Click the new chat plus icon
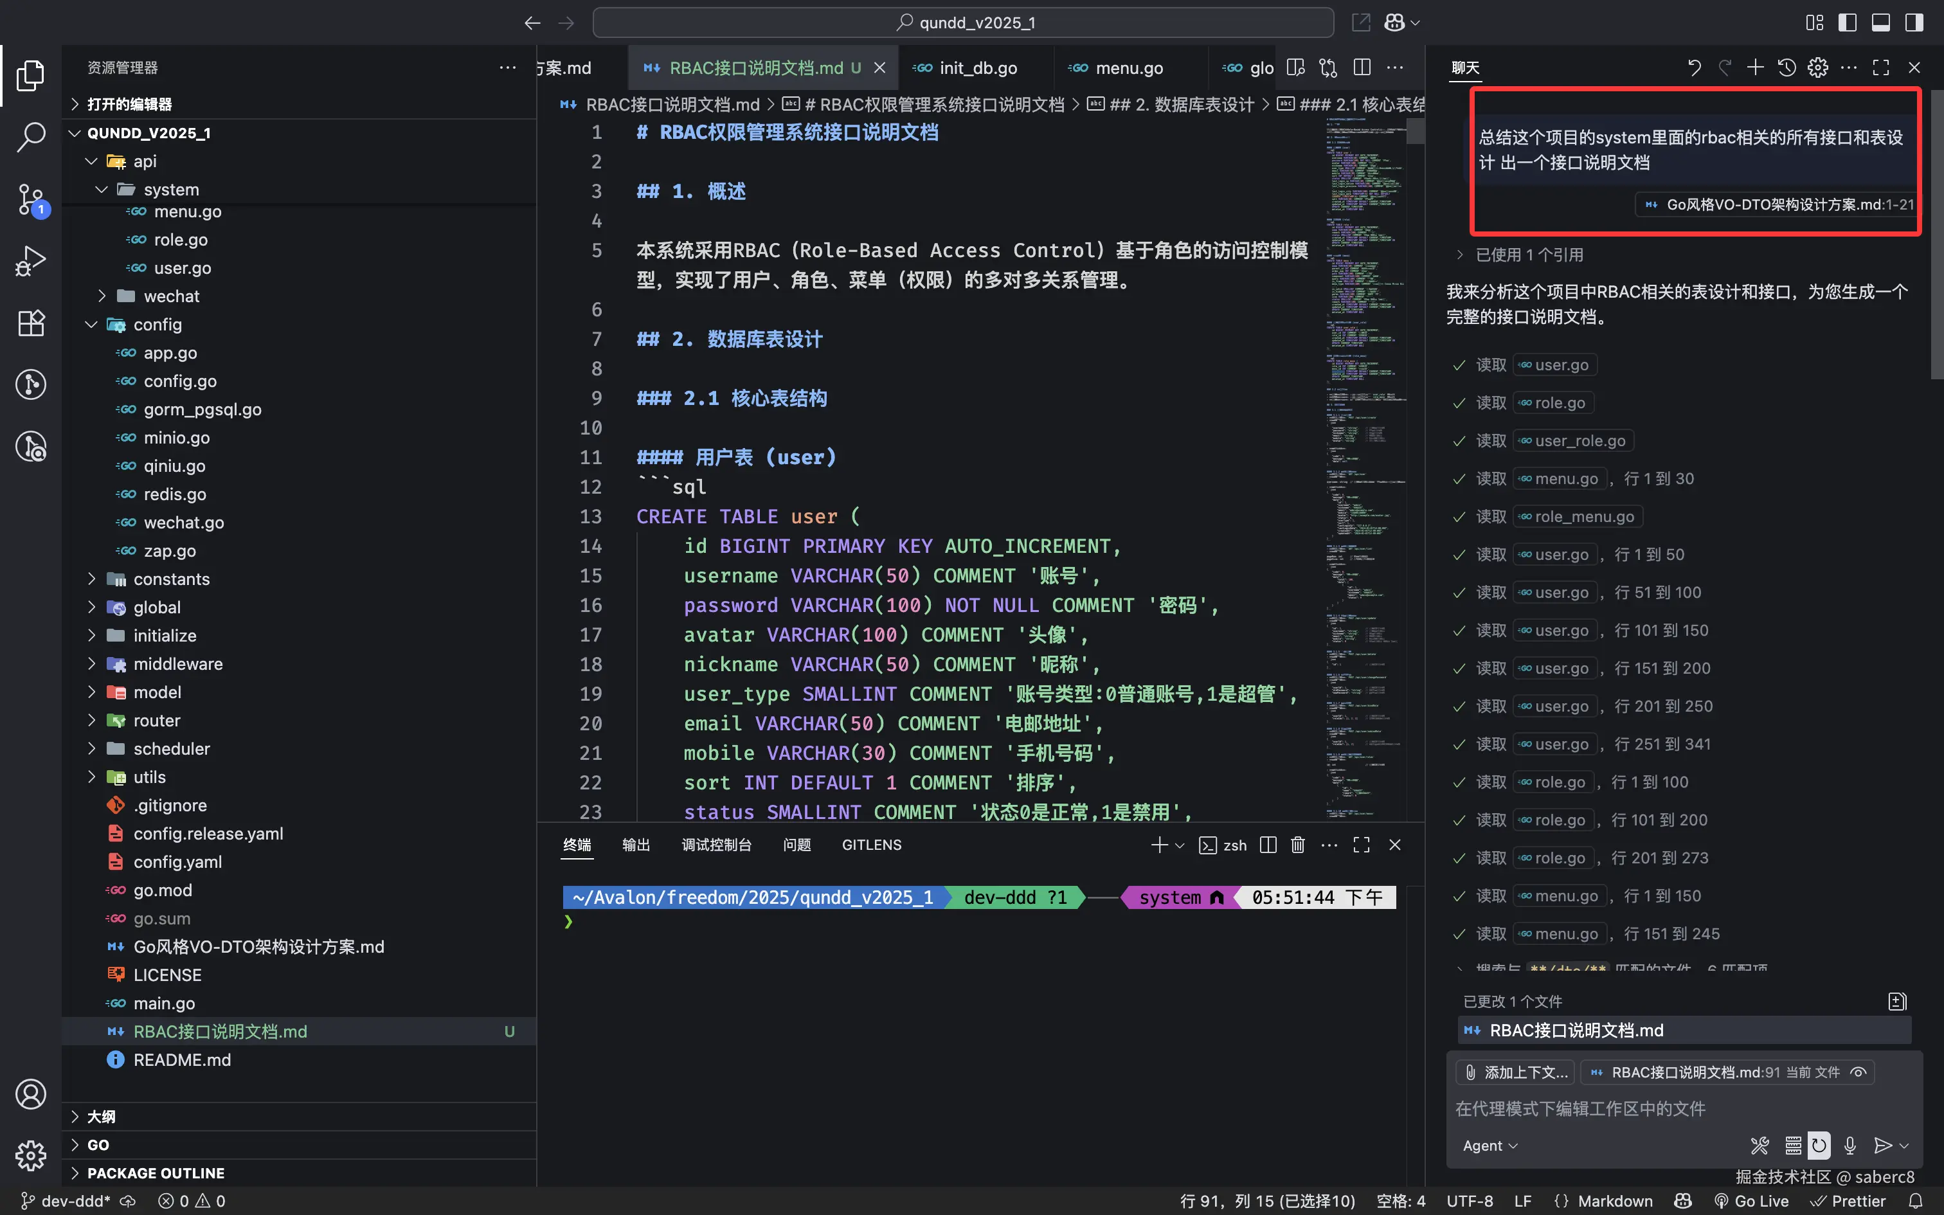Screen dimensions: 1944x1215 (1755, 67)
